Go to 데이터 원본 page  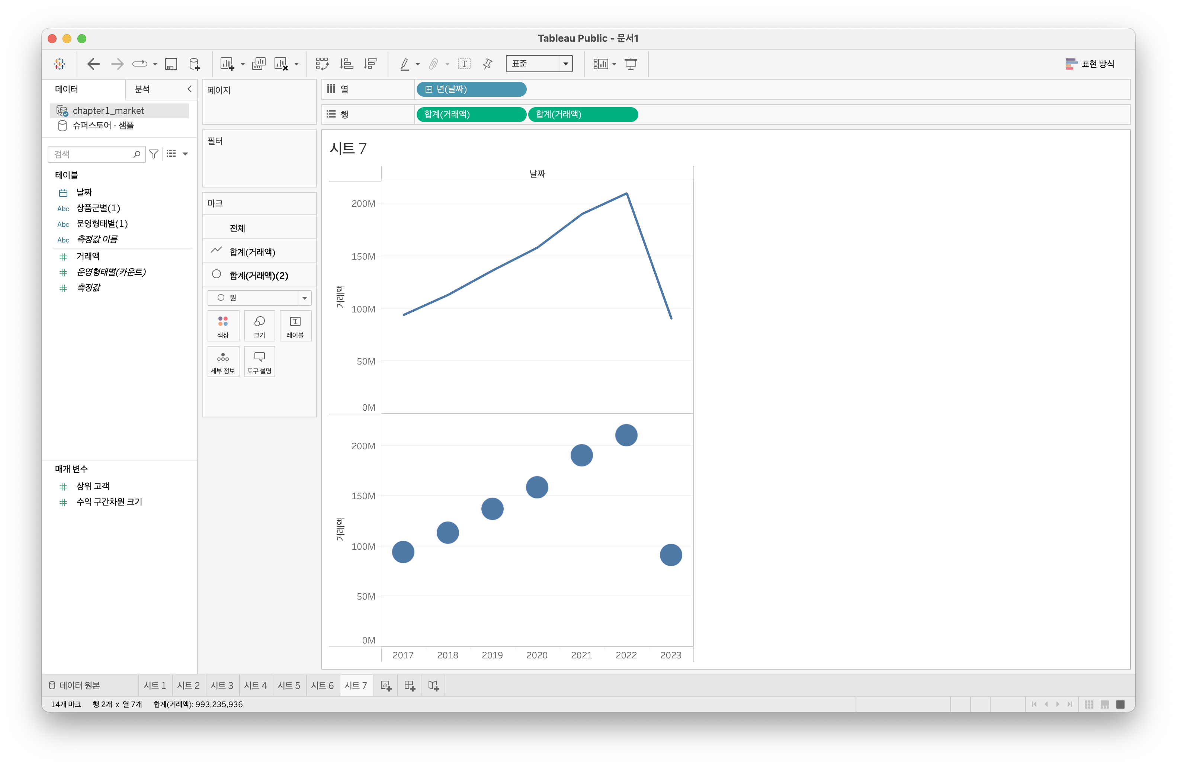pyautogui.click(x=75, y=686)
